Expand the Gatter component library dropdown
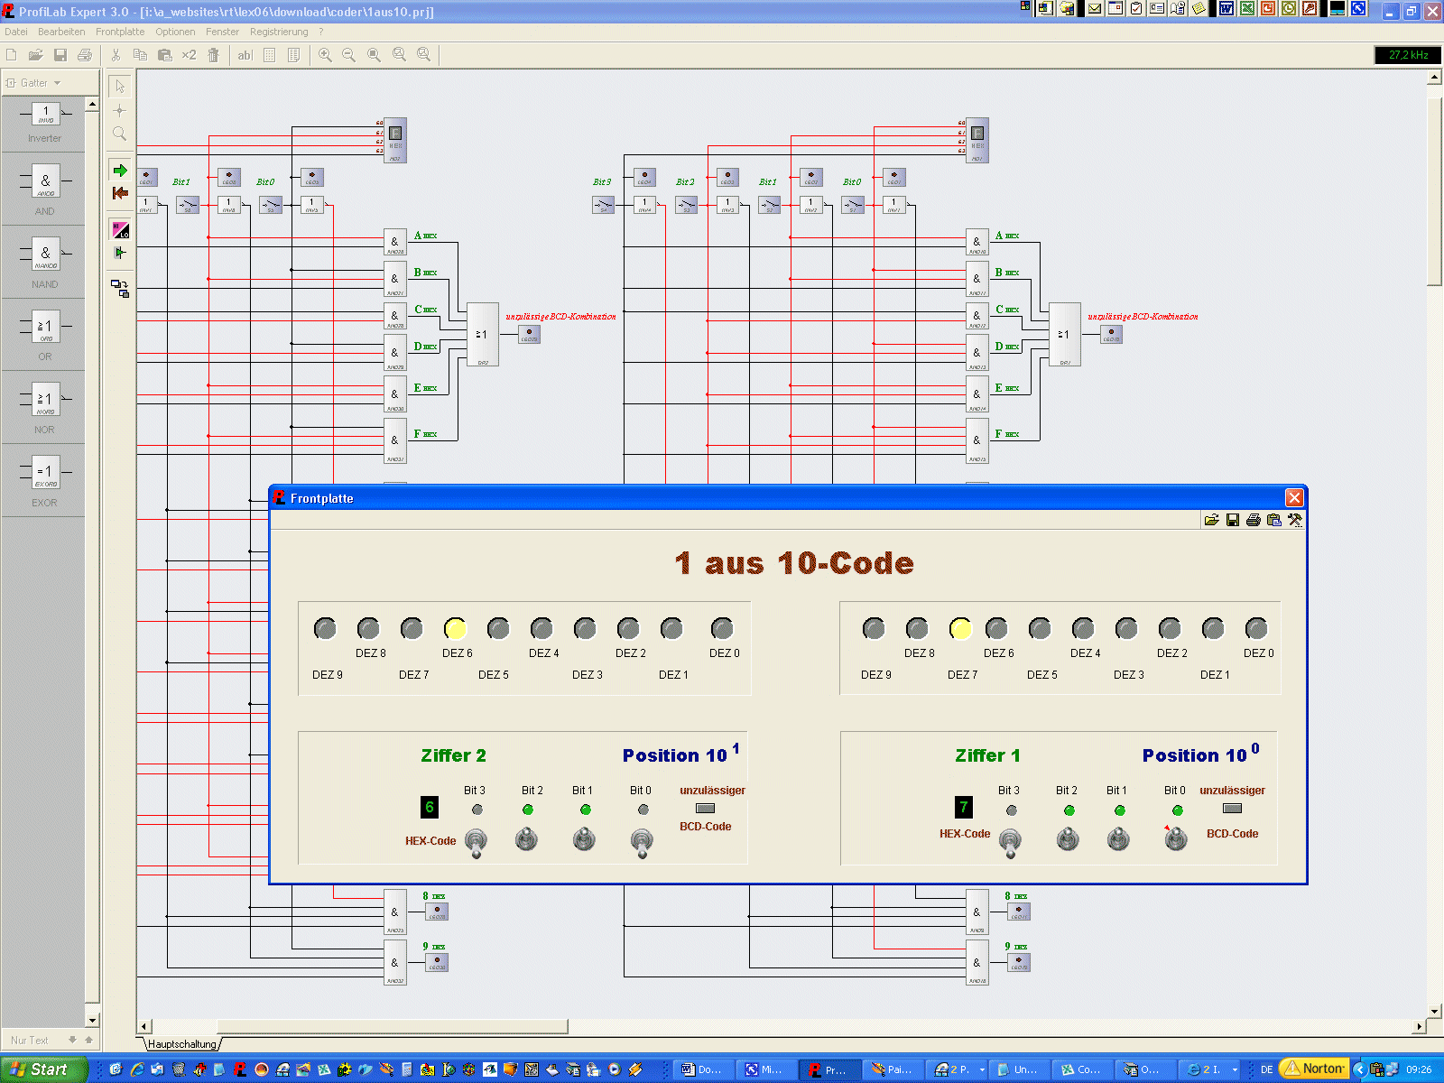 click(x=57, y=83)
